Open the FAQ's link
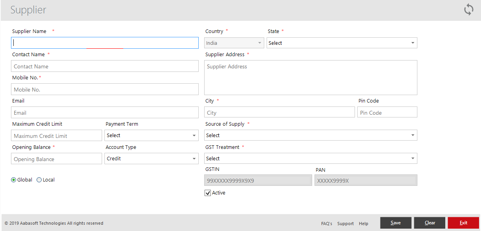This screenshot has width=481, height=231. point(326,223)
